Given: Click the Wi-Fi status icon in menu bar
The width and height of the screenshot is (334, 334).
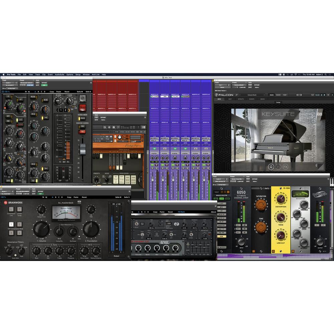Looking at the screenshot, I should tap(296, 74).
